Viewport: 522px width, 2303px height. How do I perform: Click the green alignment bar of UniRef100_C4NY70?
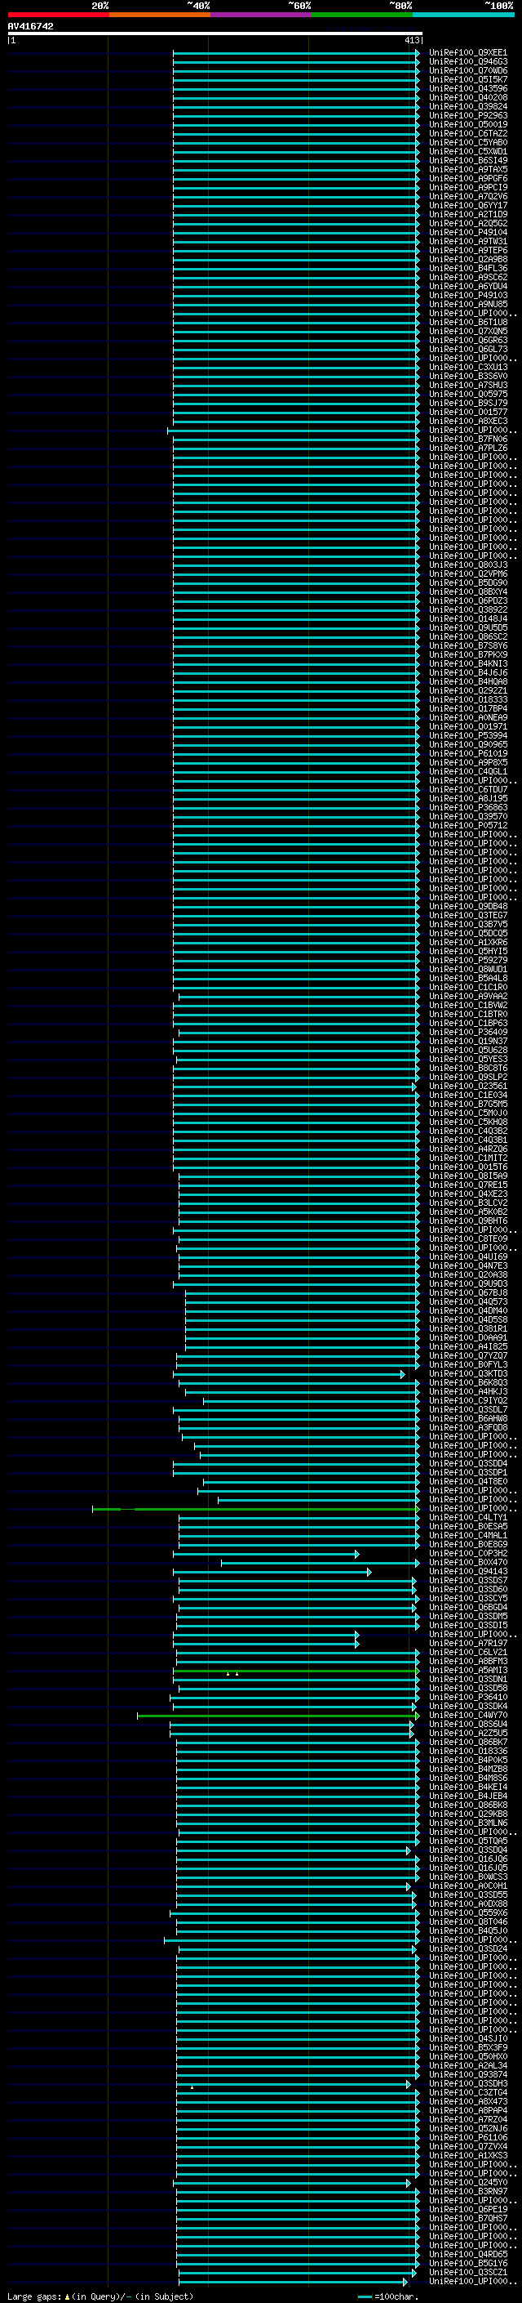[x=277, y=1716]
